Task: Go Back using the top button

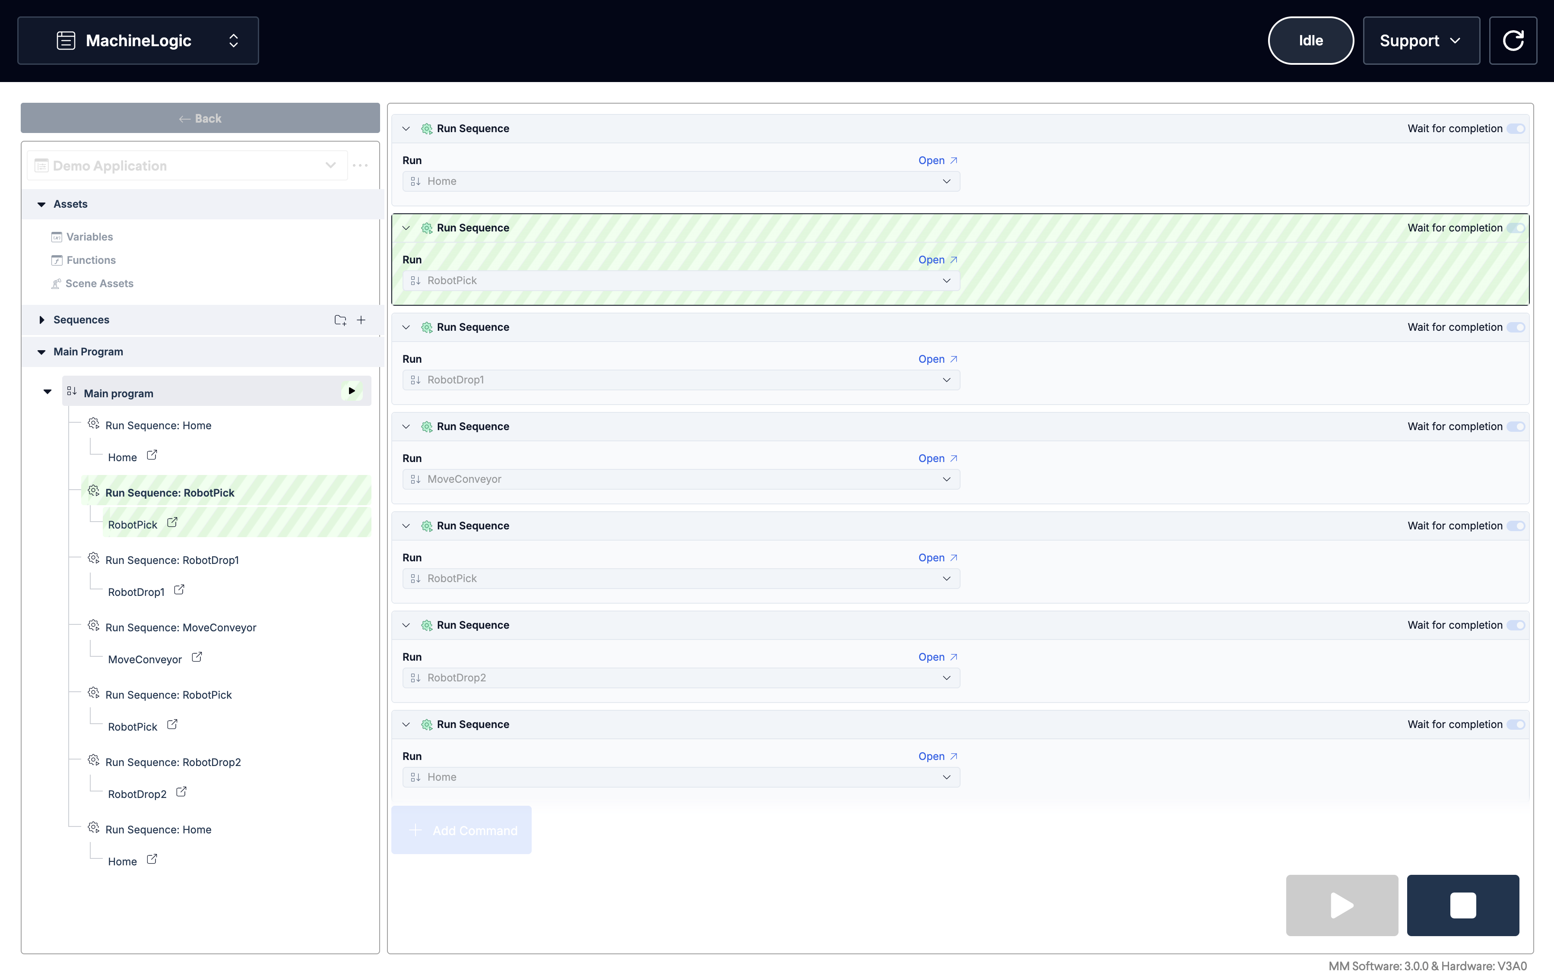Action: point(200,118)
